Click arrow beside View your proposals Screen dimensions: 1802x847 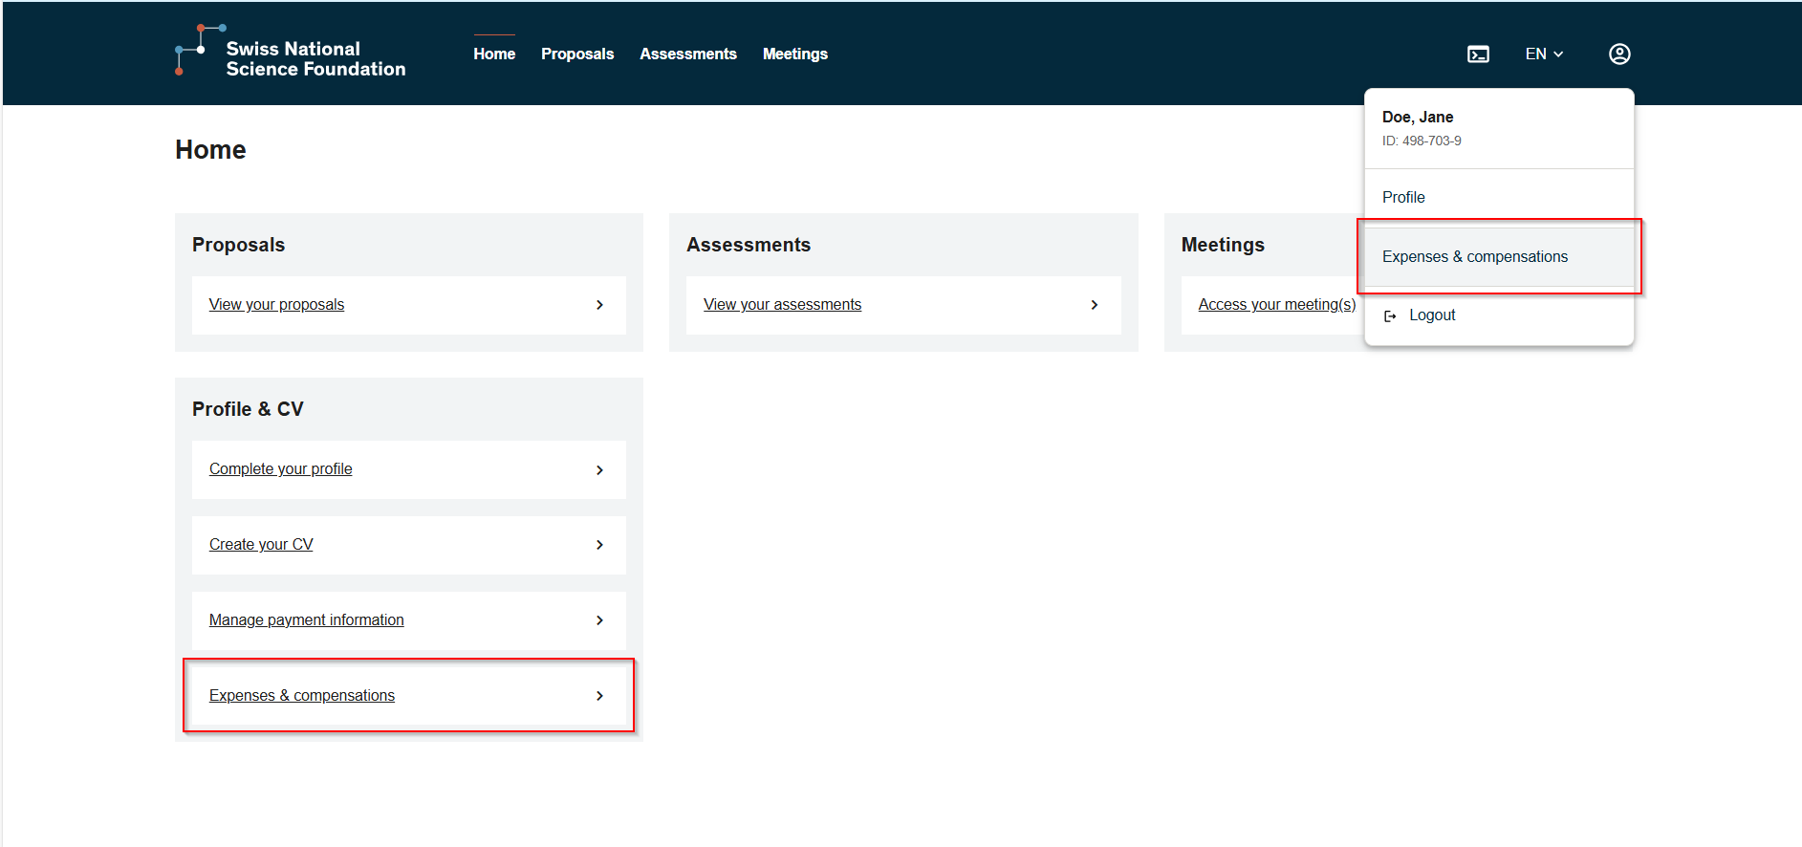(x=599, y=305)
